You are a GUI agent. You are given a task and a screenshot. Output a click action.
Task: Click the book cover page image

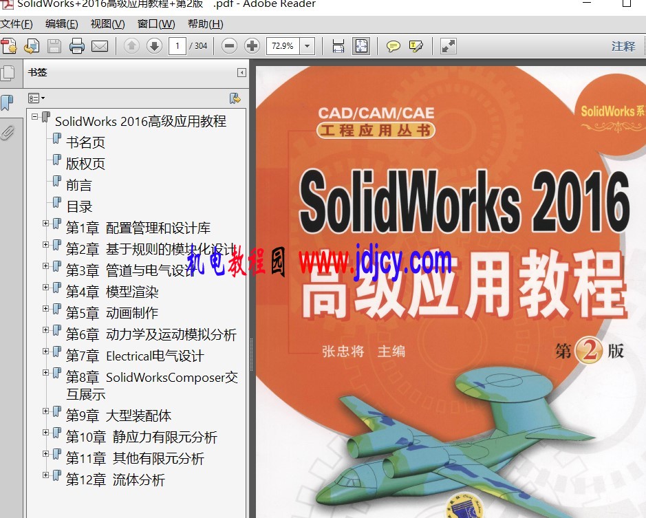(x=451, y=292)
